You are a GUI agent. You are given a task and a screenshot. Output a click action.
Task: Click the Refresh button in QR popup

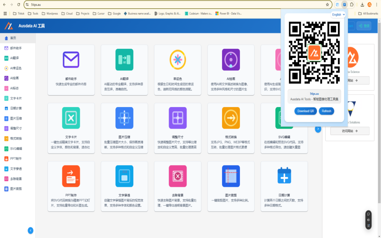coord(326,111)
